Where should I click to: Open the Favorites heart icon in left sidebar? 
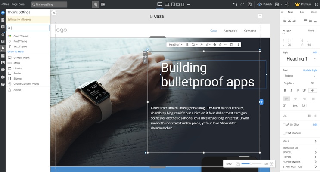click(x=3, y=70)
